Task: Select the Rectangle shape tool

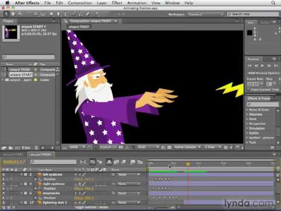Action: point(52,14)
